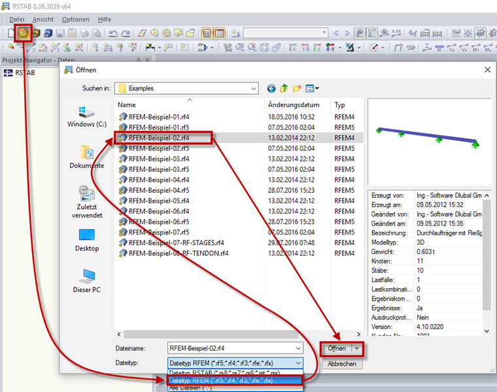Screen dimensions: 497x392
Task: Create new folder in dialog
Action: 297,88
